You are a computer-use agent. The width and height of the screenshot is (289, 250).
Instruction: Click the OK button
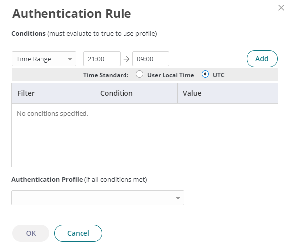click(31, 233)
